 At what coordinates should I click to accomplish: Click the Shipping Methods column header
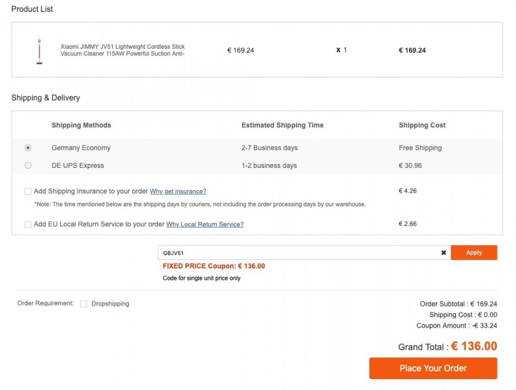tap(81, 125)
